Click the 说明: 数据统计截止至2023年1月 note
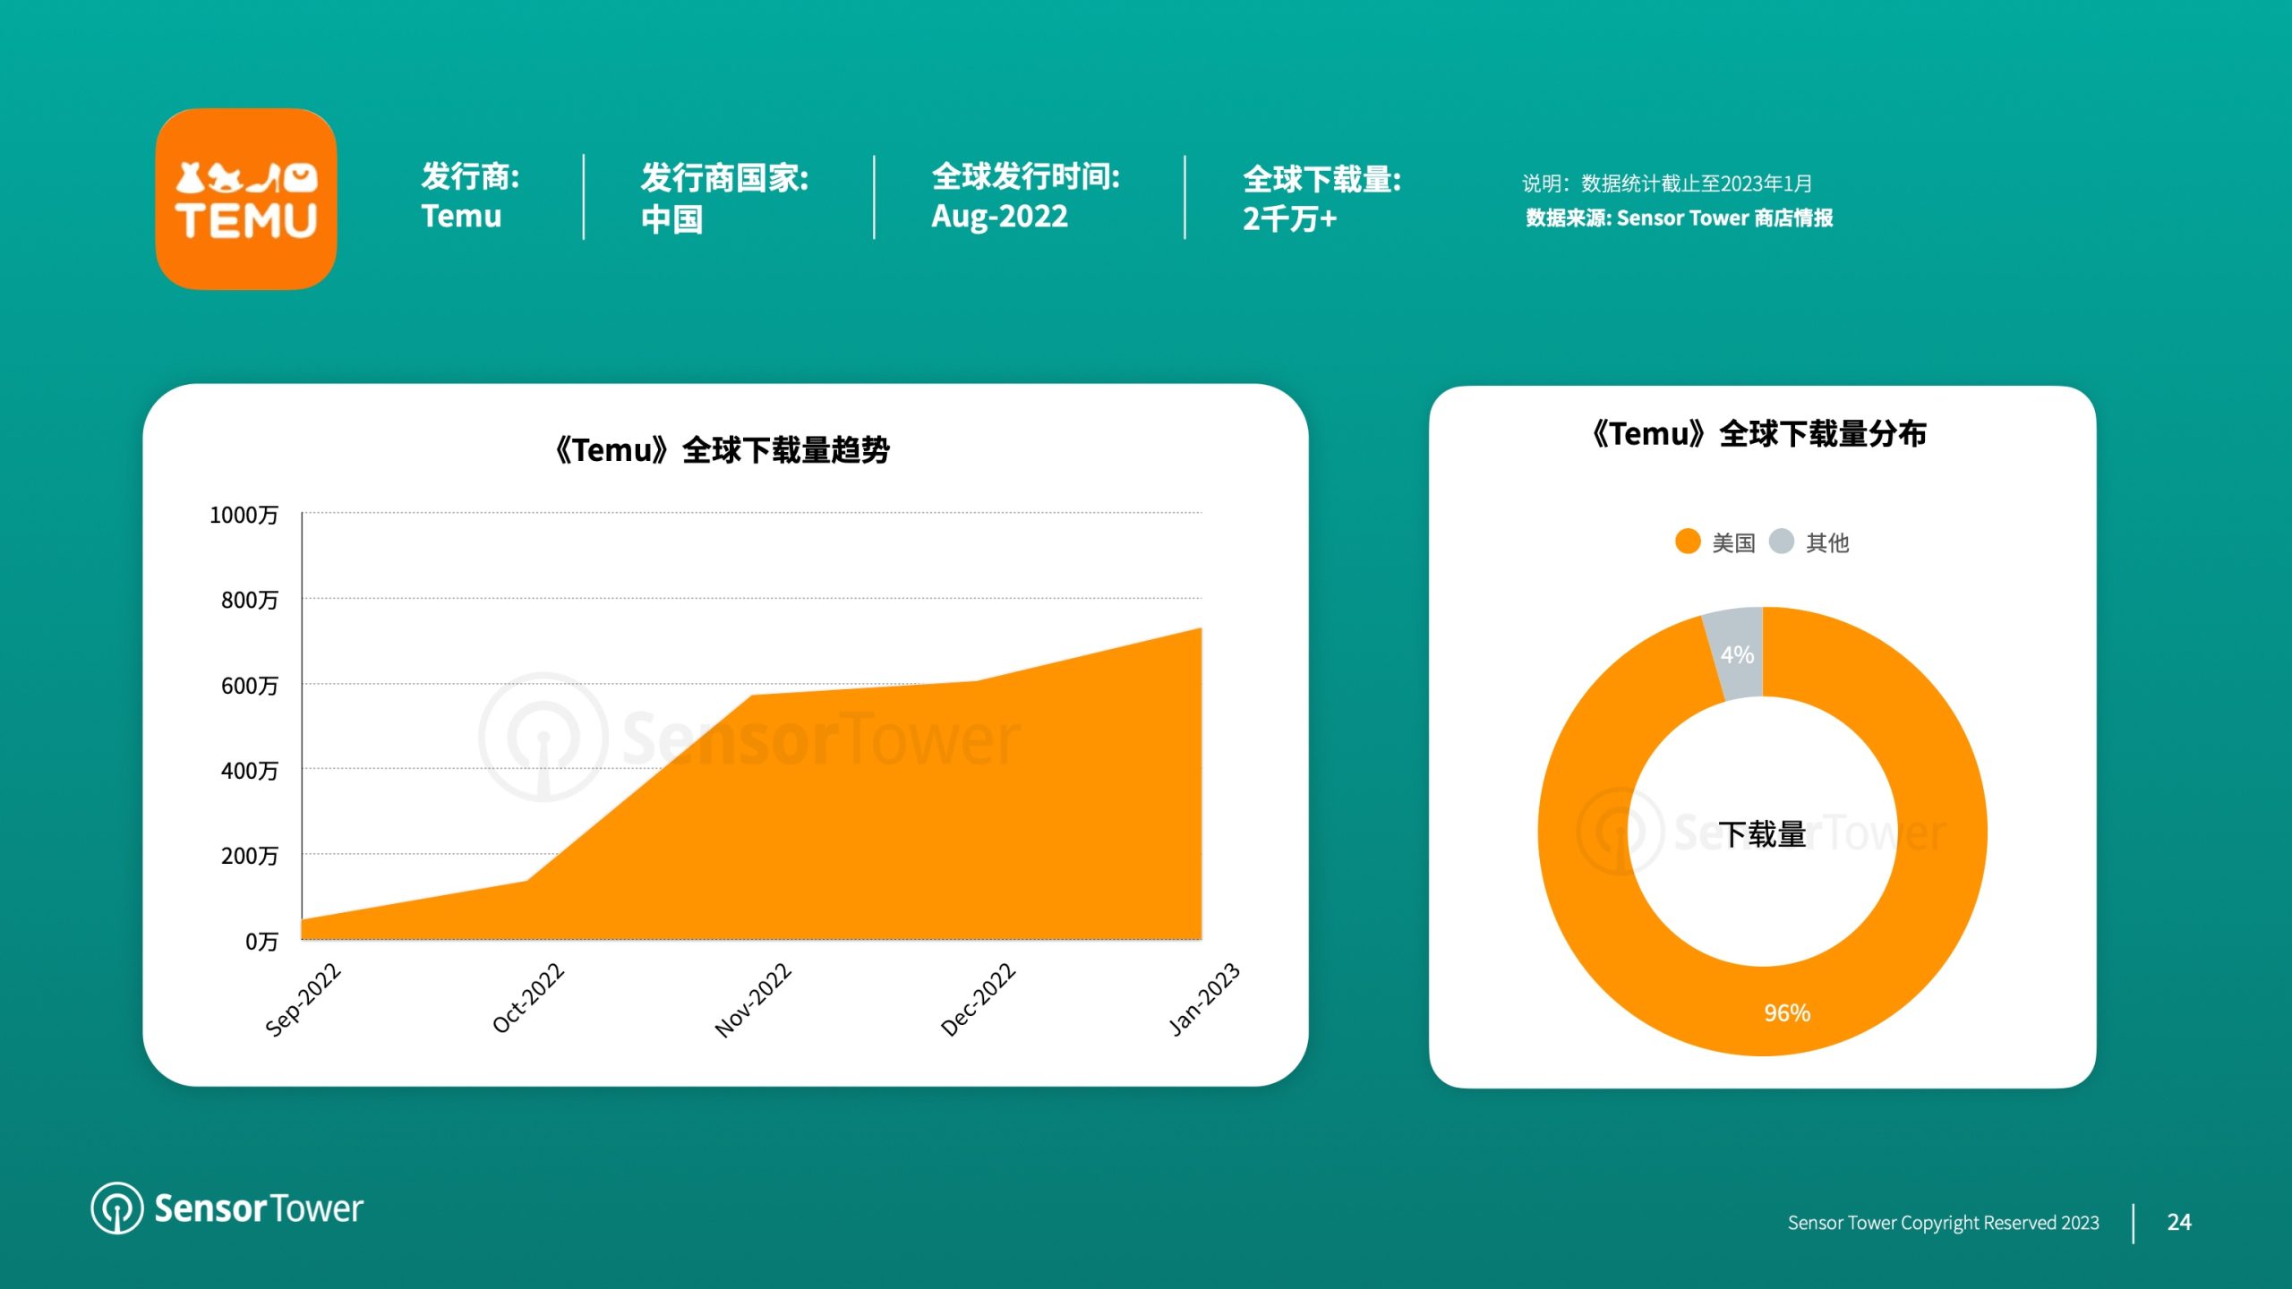Image resolution: width=2292 pixels, height=1289 pixels. (1667, 184)
